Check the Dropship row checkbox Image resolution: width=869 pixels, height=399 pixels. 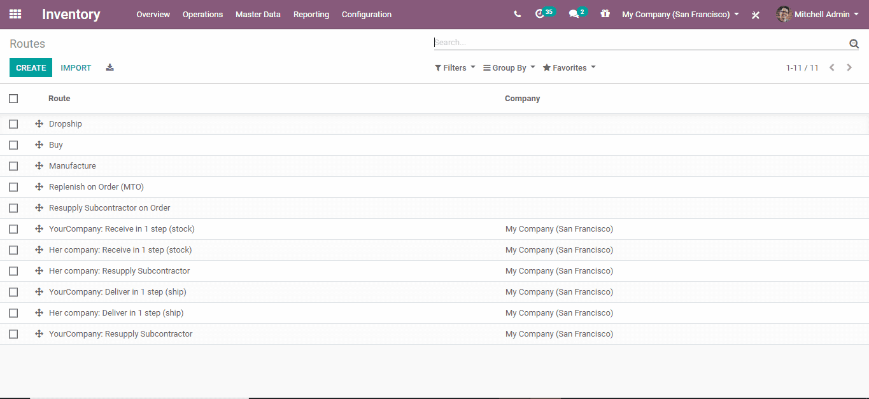coord(13,124)
